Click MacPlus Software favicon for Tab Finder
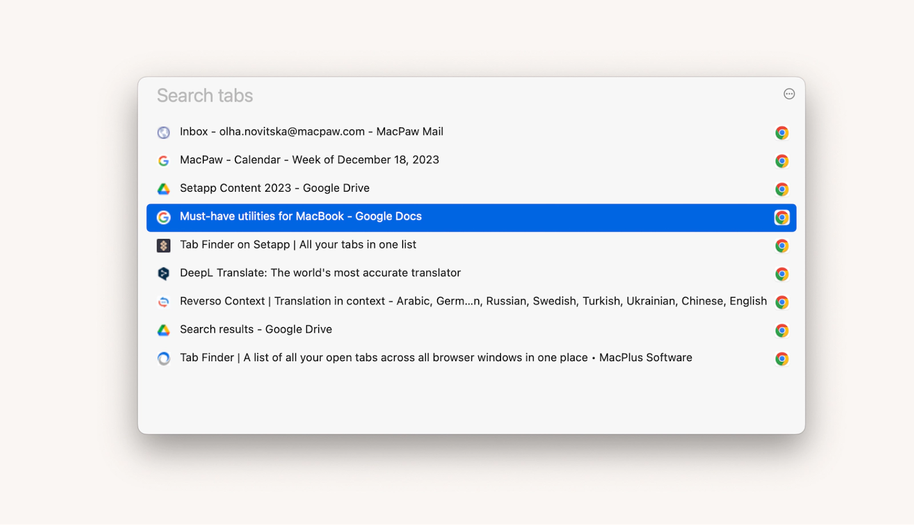The image size is (914, 525). [163, 358]
